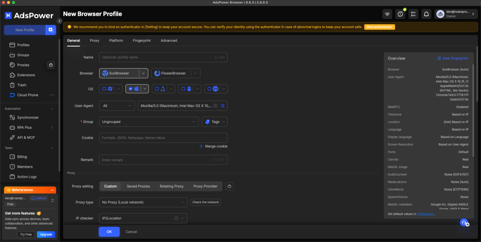Viewport: 481px width, 242px height.
Task: Expand the SunBrowser version dropdown arrow
Action: click(144, 73)
